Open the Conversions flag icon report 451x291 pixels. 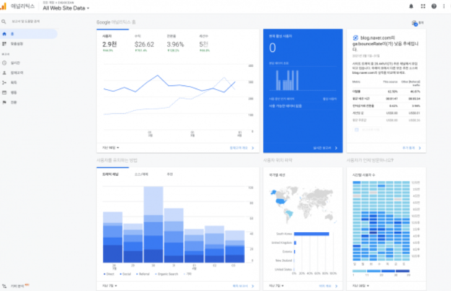tap(4, 102)
